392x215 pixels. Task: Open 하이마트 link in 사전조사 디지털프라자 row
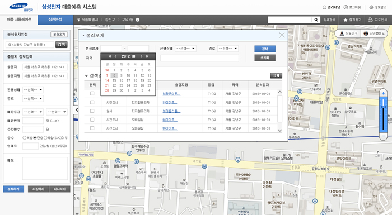[x=170, y=102]
